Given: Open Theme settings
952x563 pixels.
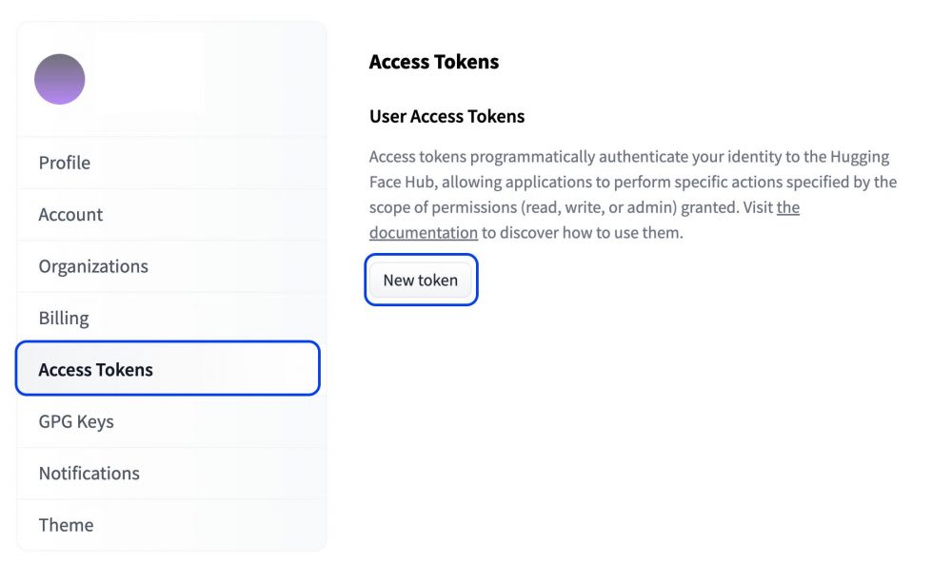Looking at the screenshot, I should 66,525.
